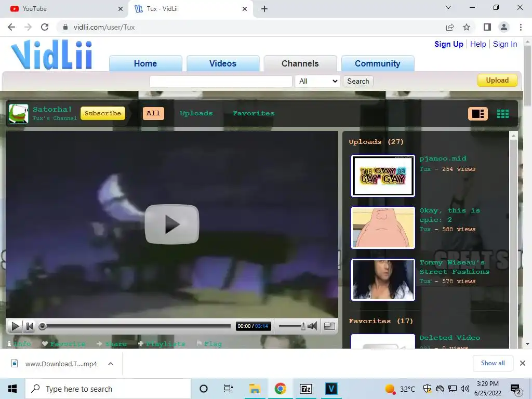Open the Help link

(x=478, y=44)
